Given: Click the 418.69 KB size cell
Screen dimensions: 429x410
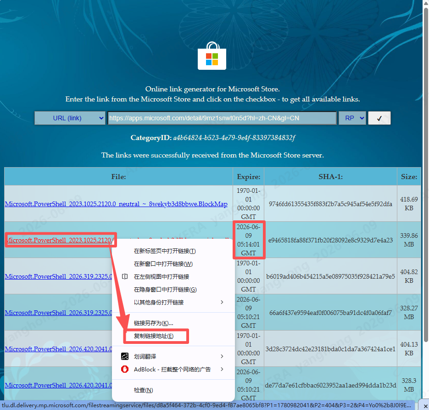Looking at the screenshot, I should (409, 204).
